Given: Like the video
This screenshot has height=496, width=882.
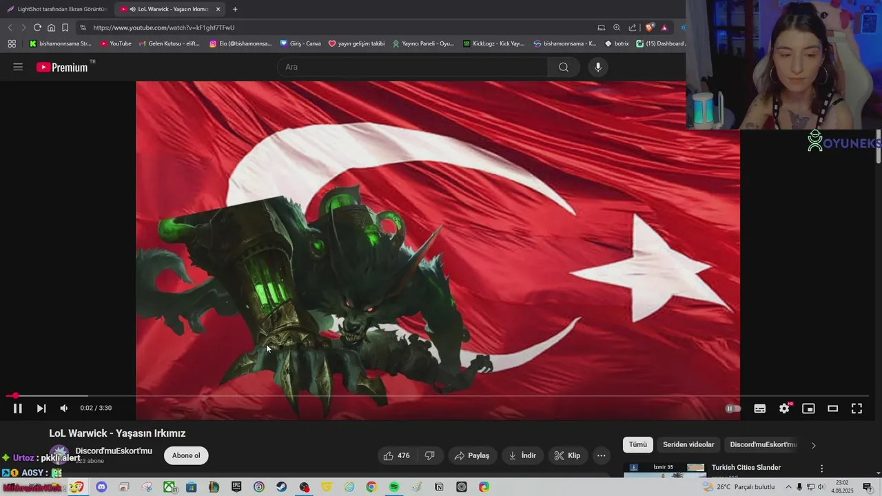Looking at the screenshot, I should (x=396, y=455).
